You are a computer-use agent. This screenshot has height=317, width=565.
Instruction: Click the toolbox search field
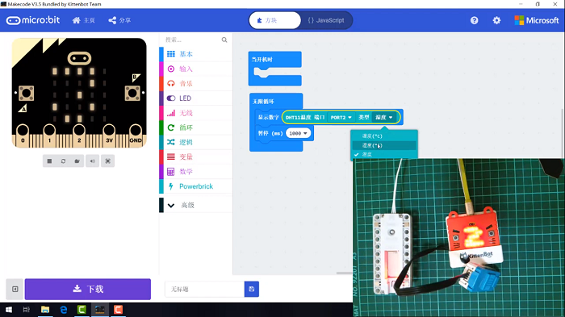[192, 40]
